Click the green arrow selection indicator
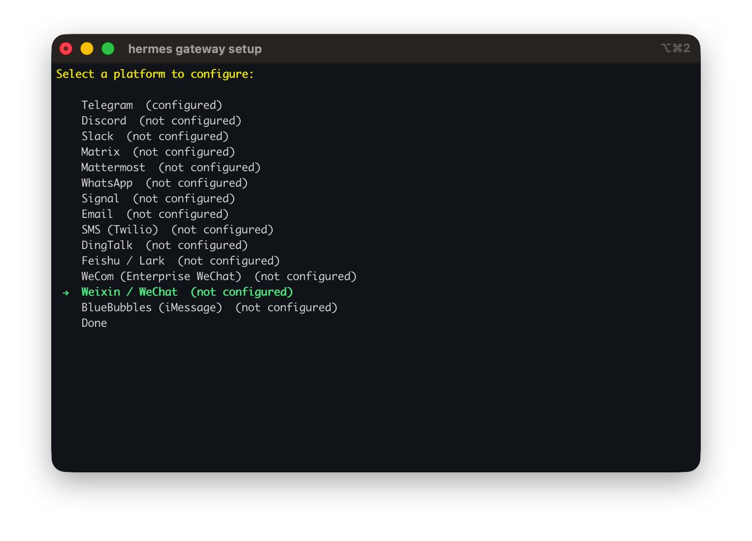The image size is (752, 541). point(65,293)
